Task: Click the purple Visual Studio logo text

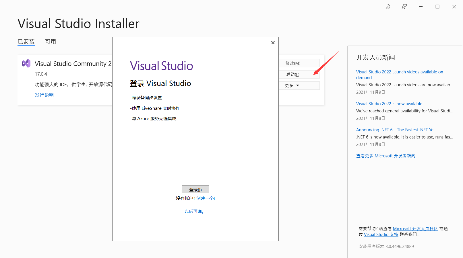Action: (x=162, y=66)
